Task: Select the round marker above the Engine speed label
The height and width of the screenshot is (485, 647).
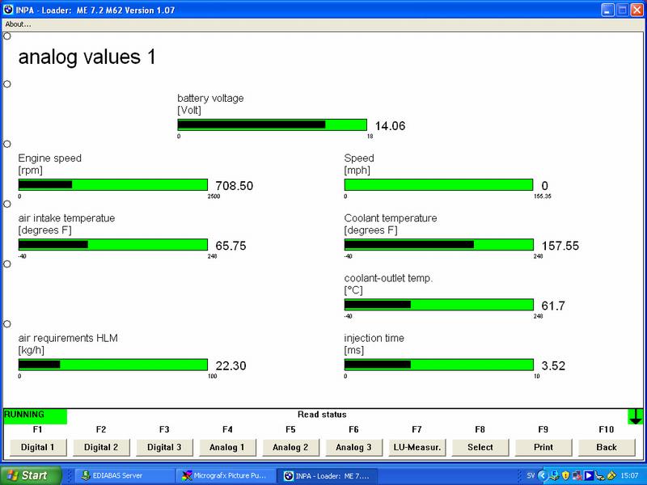Action: (7, 144)
